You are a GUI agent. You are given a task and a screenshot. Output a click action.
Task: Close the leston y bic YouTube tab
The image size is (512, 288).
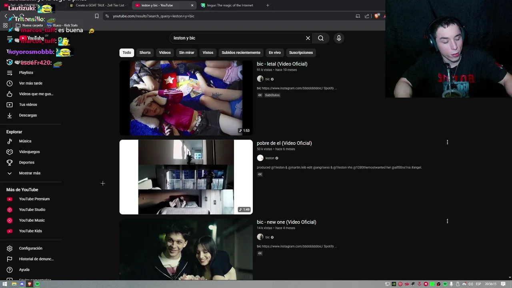point(192,5)
